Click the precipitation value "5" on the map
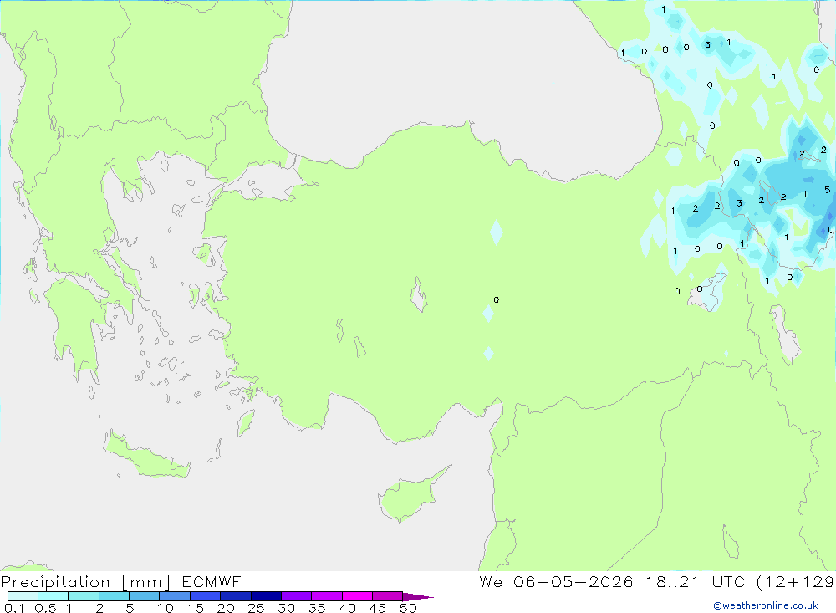The height and width of the screenshot is (613, 836). [827, 189]
